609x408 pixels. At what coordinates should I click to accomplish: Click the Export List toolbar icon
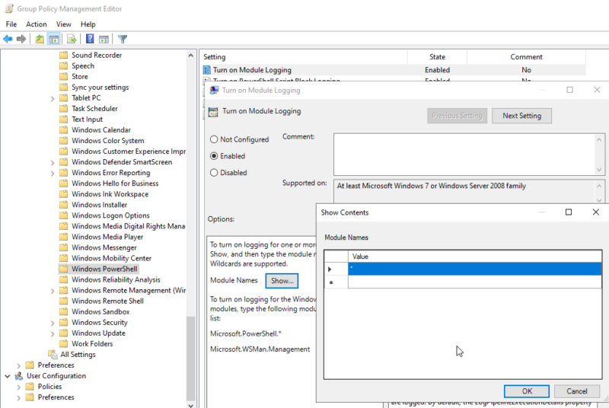pos(72,39)
